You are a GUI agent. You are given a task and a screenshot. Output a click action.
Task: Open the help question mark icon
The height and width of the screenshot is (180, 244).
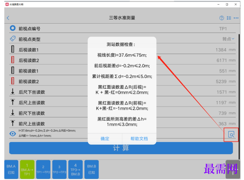221,18
